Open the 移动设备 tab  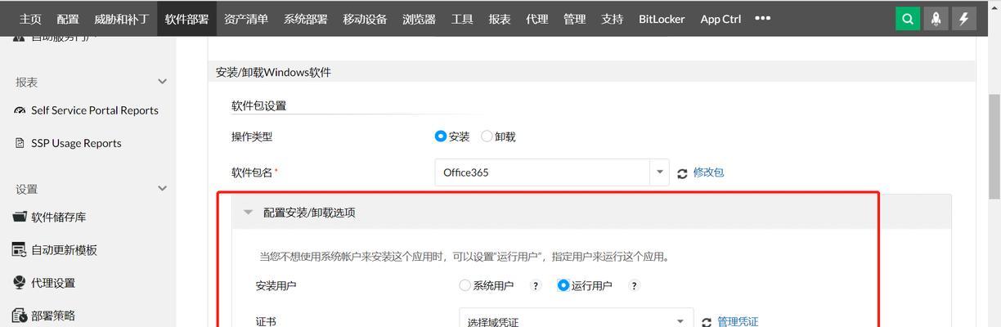pos(365,19)
